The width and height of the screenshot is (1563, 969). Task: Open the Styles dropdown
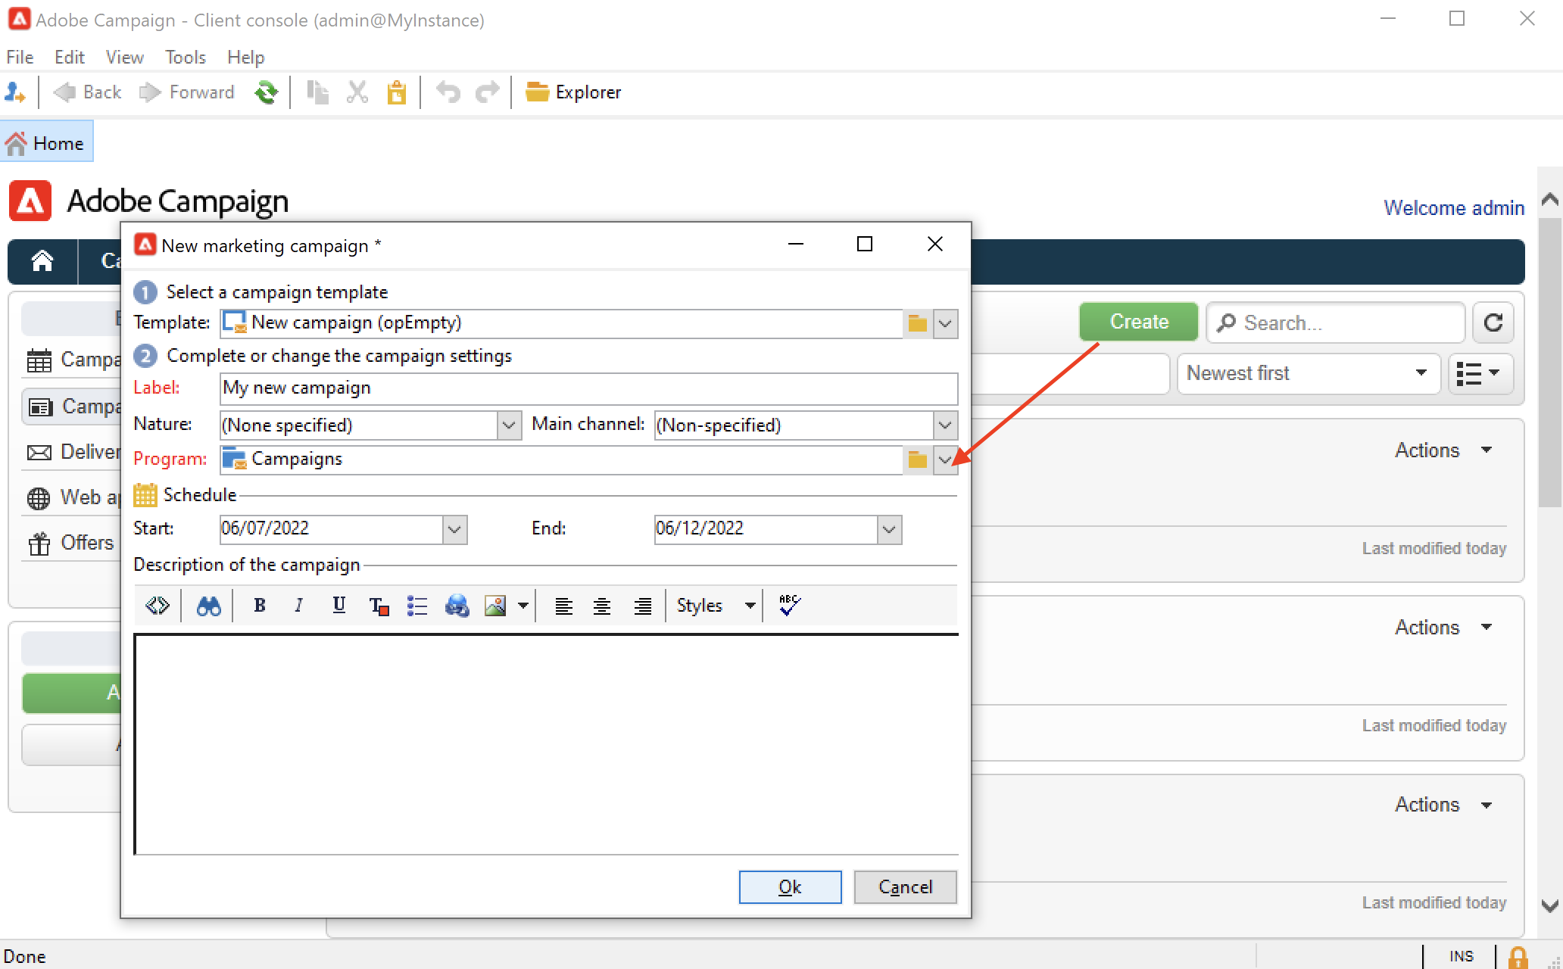tap(749, 606)
